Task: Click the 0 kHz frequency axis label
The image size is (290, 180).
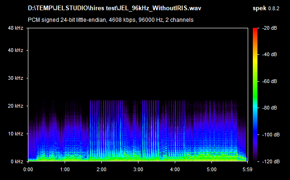Action: click(x=17, y=162)
